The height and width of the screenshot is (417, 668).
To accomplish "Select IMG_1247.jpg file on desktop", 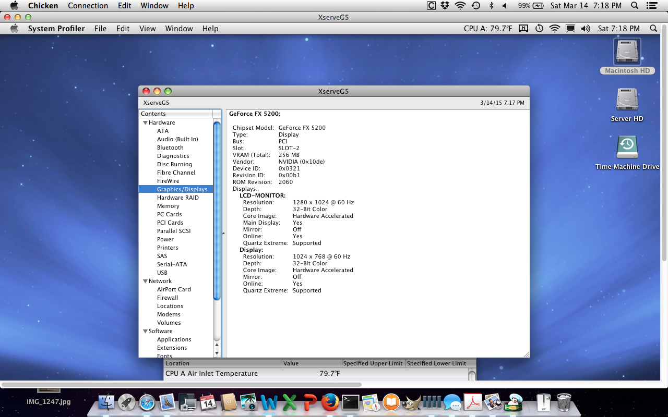I will click(x=49, y=402).
